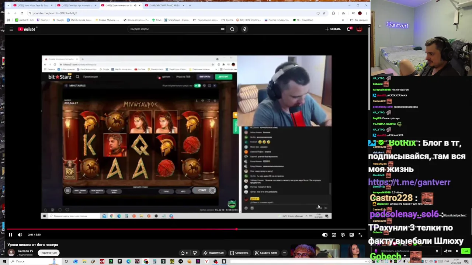Image resolution: width=472 pixels, height=265 pixels.
Task: Bookmark this page with the star
Action: pos(324,13)
